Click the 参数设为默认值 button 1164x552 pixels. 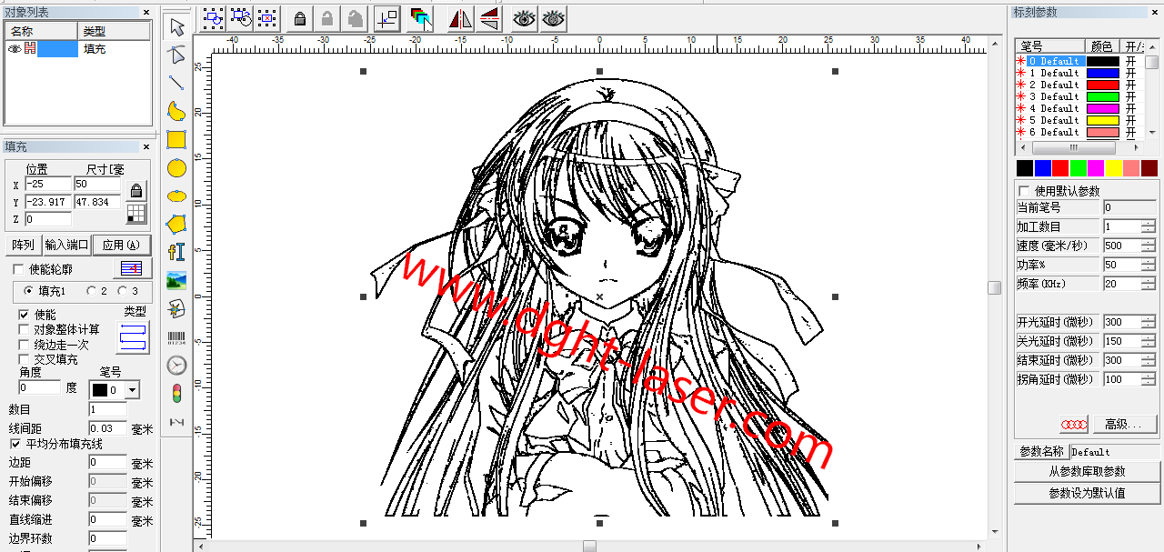(x=1087, y=493)
